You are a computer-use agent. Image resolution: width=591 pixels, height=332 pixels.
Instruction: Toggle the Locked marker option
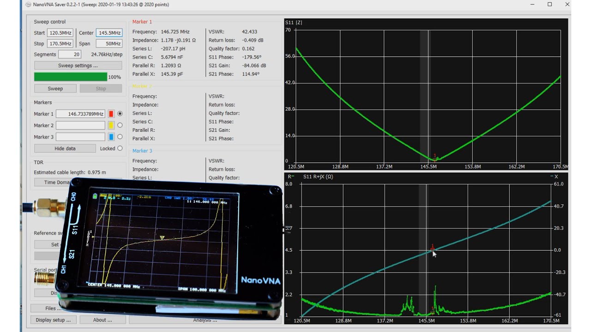120,148
